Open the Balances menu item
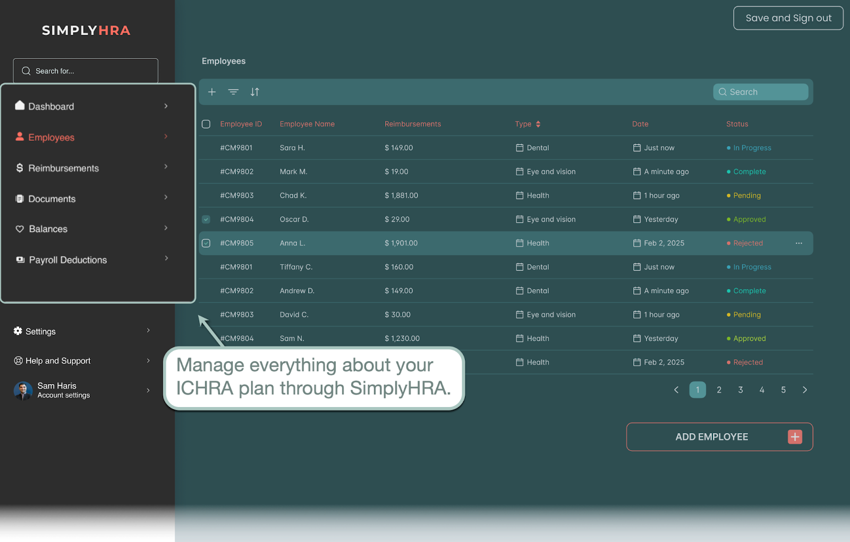Image resolution: width=850 pixels, height=542 pixels. (x=92, y=229)
